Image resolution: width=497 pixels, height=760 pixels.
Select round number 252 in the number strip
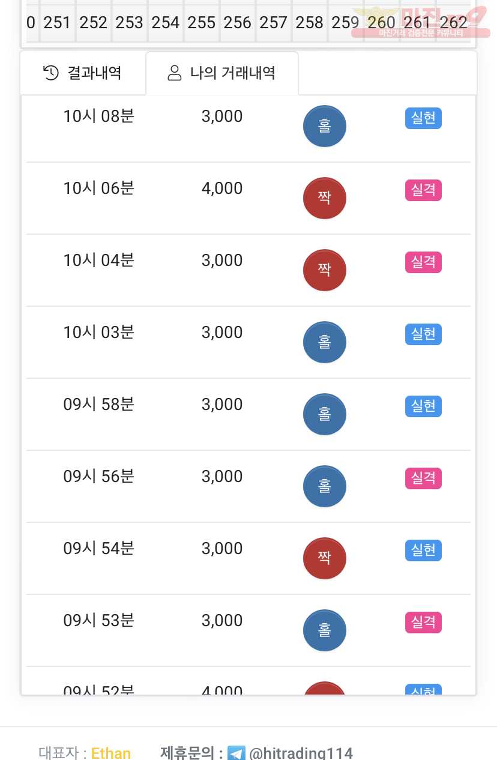point(94,23)
